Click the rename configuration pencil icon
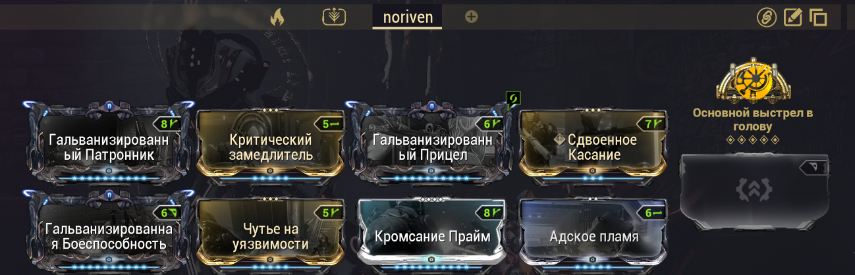855x275 pixels. pos(792,16)
